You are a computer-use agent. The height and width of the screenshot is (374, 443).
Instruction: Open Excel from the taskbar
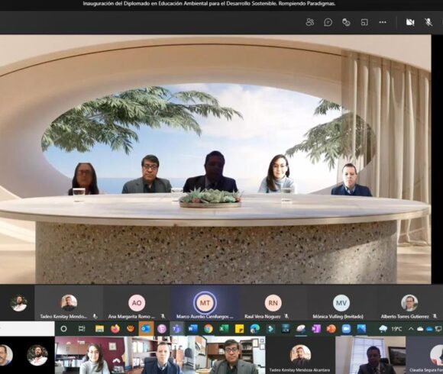(x=224, y=329)
